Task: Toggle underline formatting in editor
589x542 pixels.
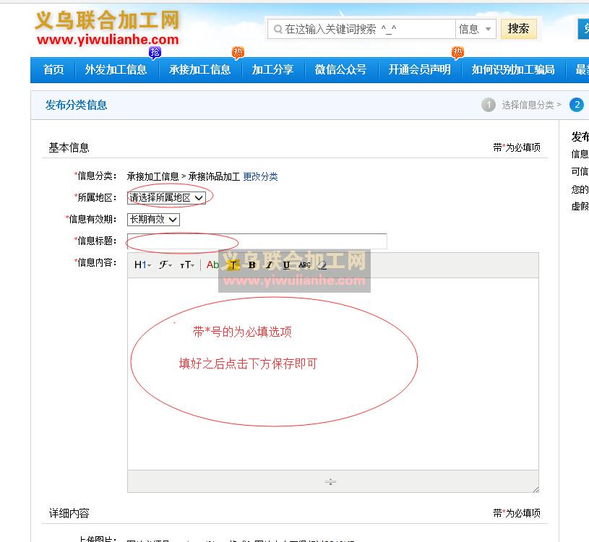Action: tap(286, 264)
